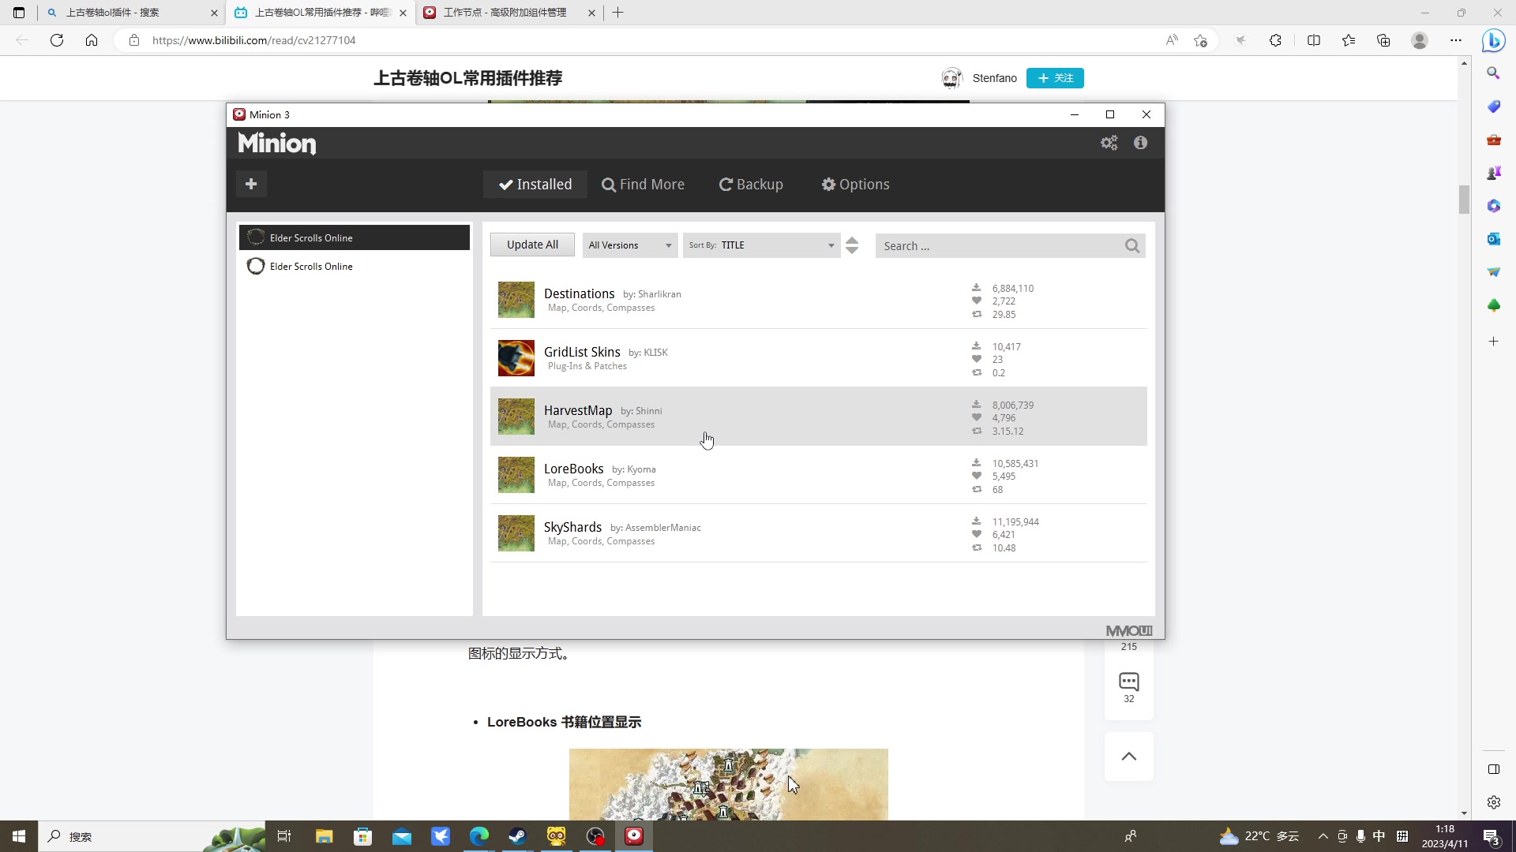The width and height of the screenshot is (1516, 852).
Task: Open the All Versions dropdown
Action: tap(630, 245)
